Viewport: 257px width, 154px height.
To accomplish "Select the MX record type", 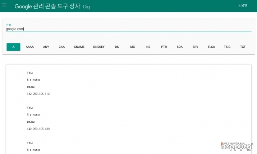I will tap(133, 47).
